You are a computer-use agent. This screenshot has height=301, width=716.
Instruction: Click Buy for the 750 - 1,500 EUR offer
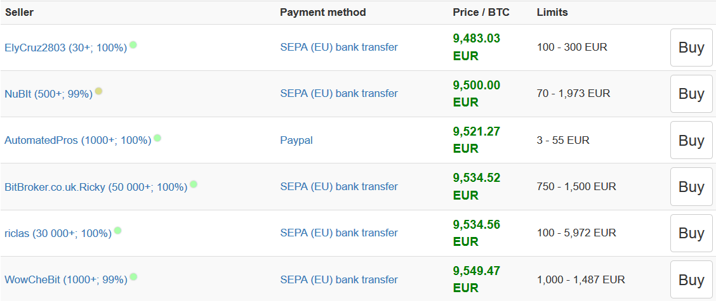[691, 187]
